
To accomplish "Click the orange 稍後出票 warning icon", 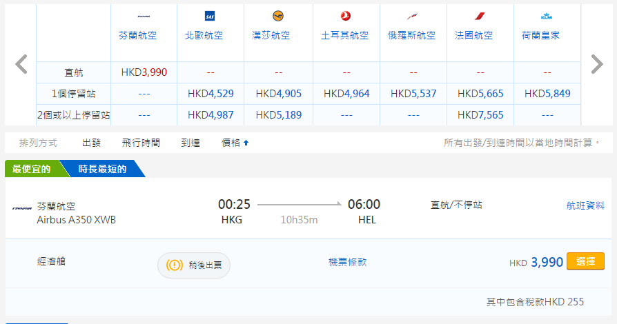I will (175, 265).
